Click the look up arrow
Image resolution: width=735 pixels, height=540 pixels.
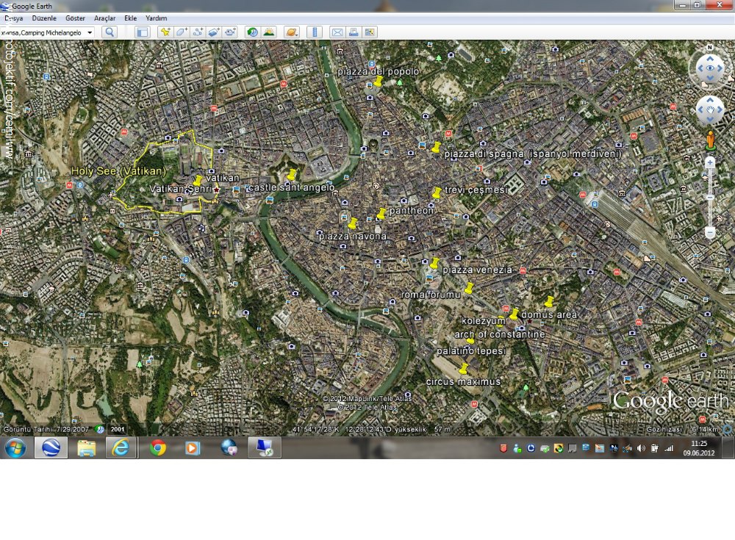(x=710, y=58)
